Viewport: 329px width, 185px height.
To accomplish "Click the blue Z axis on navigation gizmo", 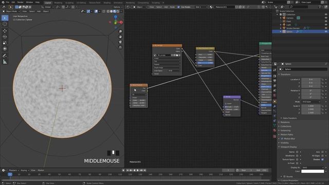I will (x=116, y=17).
